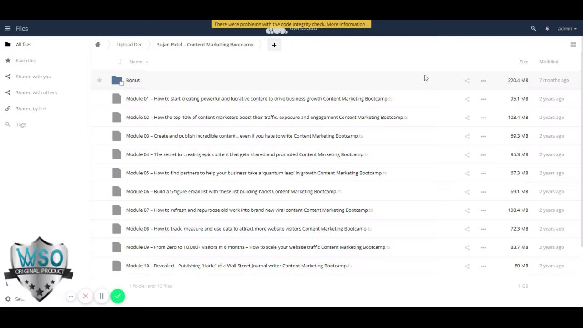Share the Module 07 file
Image resolution: width=583 pixels, height=328 pixels.
coord(467,210)
